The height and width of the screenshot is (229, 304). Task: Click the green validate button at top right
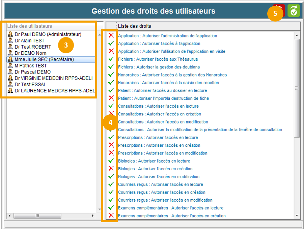pyautogui.click(x=294, y=11)
